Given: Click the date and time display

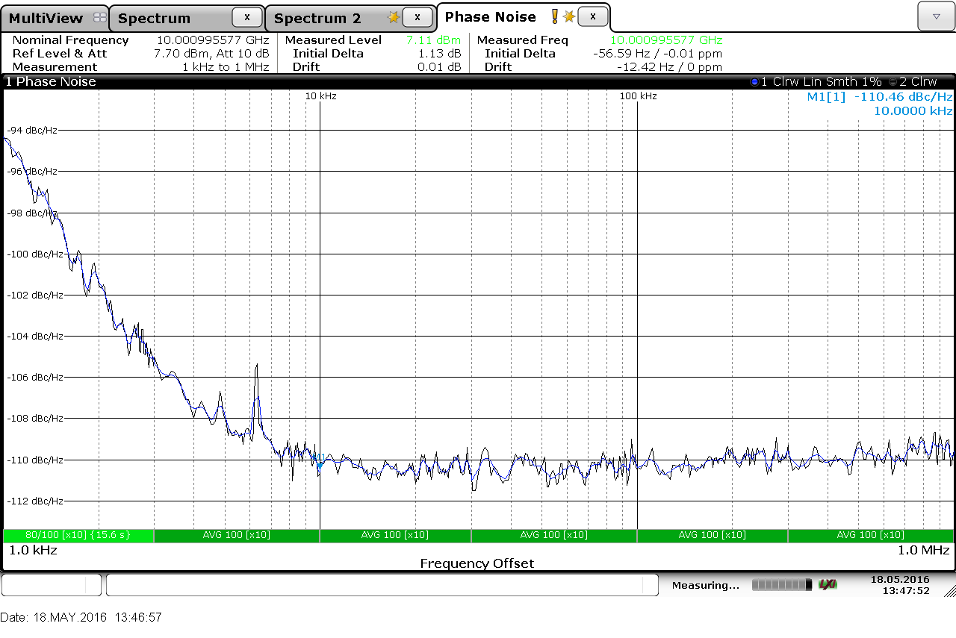Looking at the screenshot, I should click(x=899, y=584).
